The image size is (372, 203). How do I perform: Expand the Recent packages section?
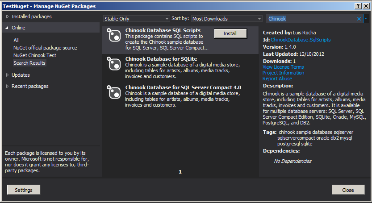tap(7, 86)
